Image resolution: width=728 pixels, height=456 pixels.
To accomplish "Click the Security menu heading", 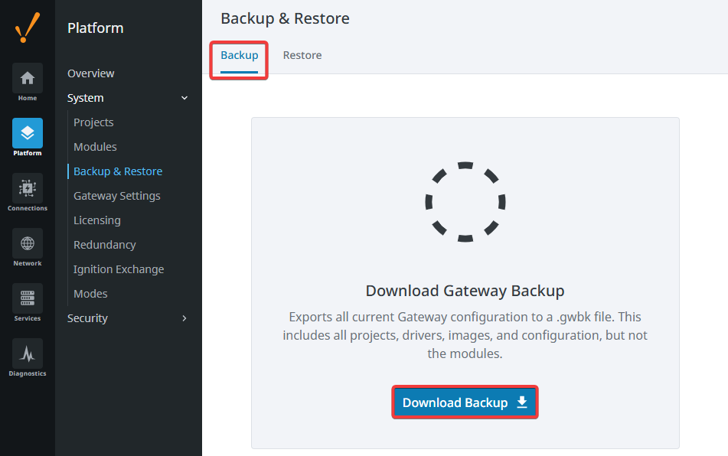I will 87,318.
